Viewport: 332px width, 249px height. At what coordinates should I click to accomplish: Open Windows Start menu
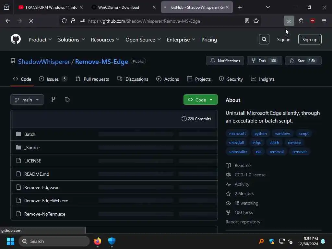click(10, 241)
